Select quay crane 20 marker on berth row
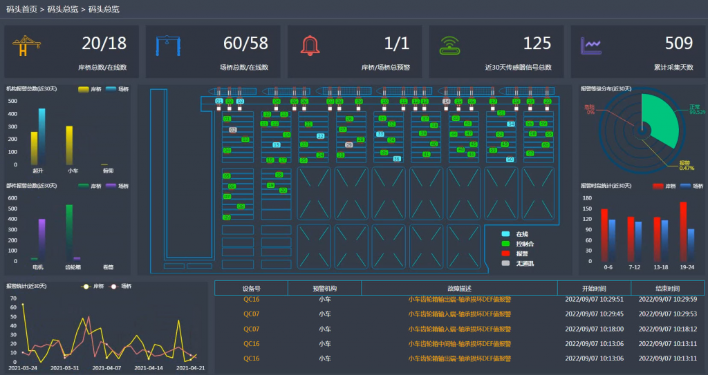Image resolution: width=708 pixels, height=375 pixels. pos(548,102)
